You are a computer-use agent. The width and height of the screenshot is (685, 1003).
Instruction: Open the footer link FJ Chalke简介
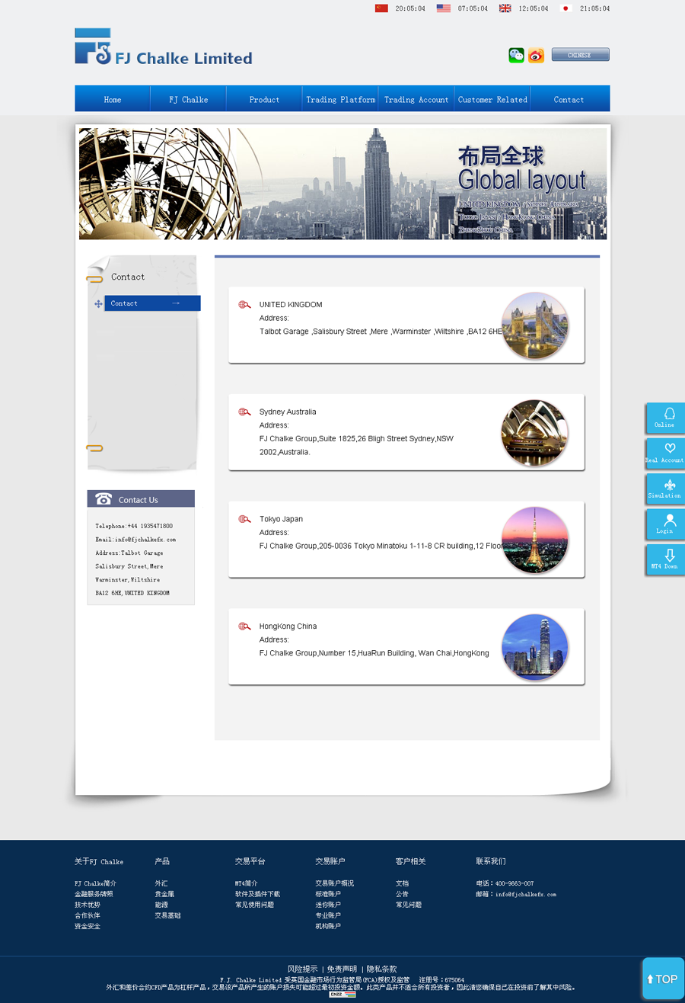click(x=95, y=883)
